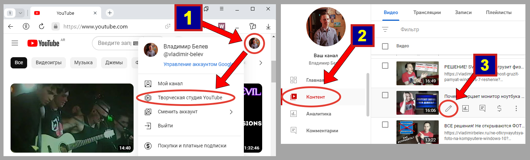Click 'ВСЕ решения! Не открываются ФОТ' title

(x=485, y=126)
